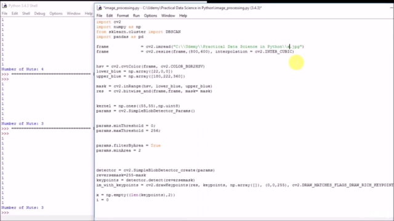Open Options menu in Python Shell window

[x=56, y=14]
